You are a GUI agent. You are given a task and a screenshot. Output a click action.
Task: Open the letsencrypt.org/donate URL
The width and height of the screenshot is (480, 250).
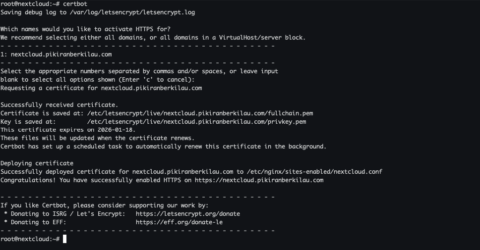(187, 214)
